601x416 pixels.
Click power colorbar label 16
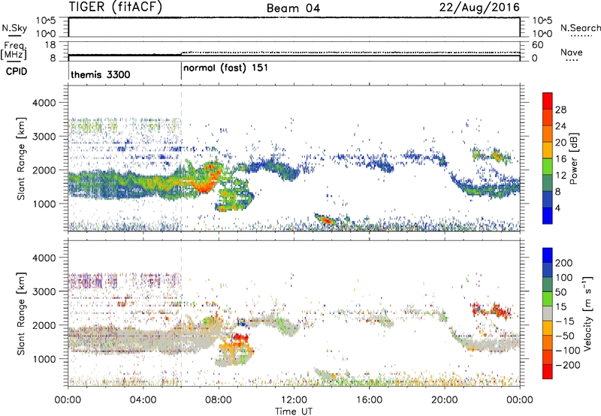(560, 159)
